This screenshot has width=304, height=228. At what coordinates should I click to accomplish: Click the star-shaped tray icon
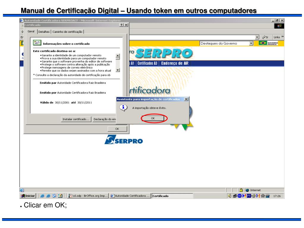point(263,196)
